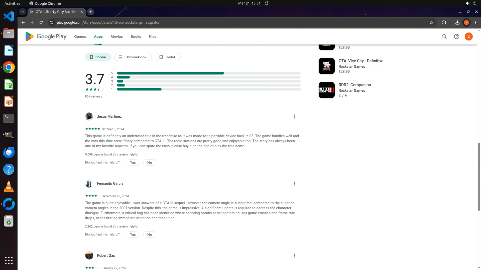The image size is (481, 270).
Task: Mark Jesus Martinez review helpful with Yes
Action: click(x=133, y=162)
